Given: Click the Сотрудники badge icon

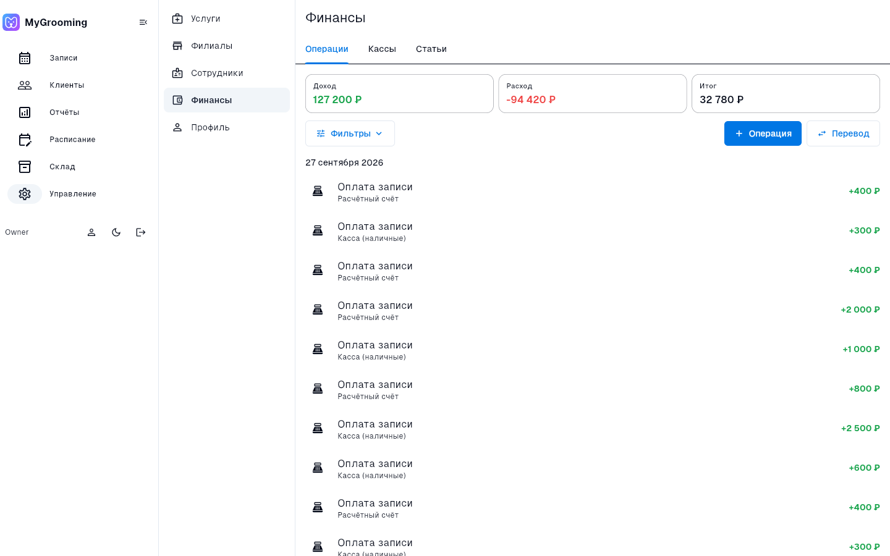Looking at the screenshot, I should point(177,73).
